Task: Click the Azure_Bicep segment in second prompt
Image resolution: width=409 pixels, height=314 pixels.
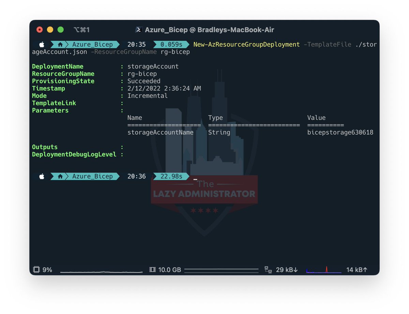Action: 92,177
